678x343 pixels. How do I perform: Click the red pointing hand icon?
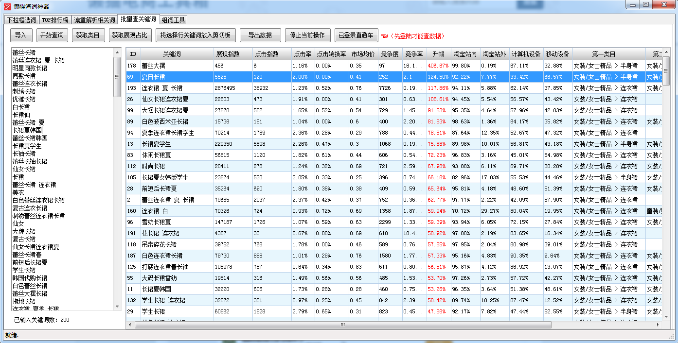pyautogui.click(x=384, y=36)
